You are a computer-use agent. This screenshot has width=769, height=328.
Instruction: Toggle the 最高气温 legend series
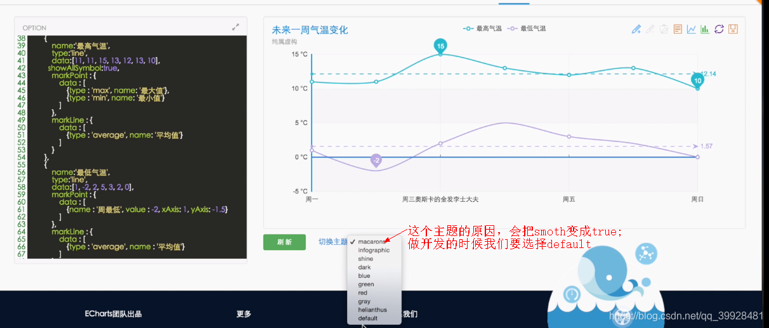[x=482, y=29]
